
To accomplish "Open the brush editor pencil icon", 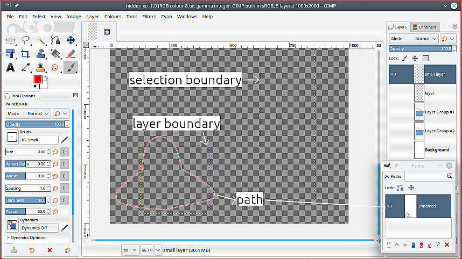I will click(64, 140).
